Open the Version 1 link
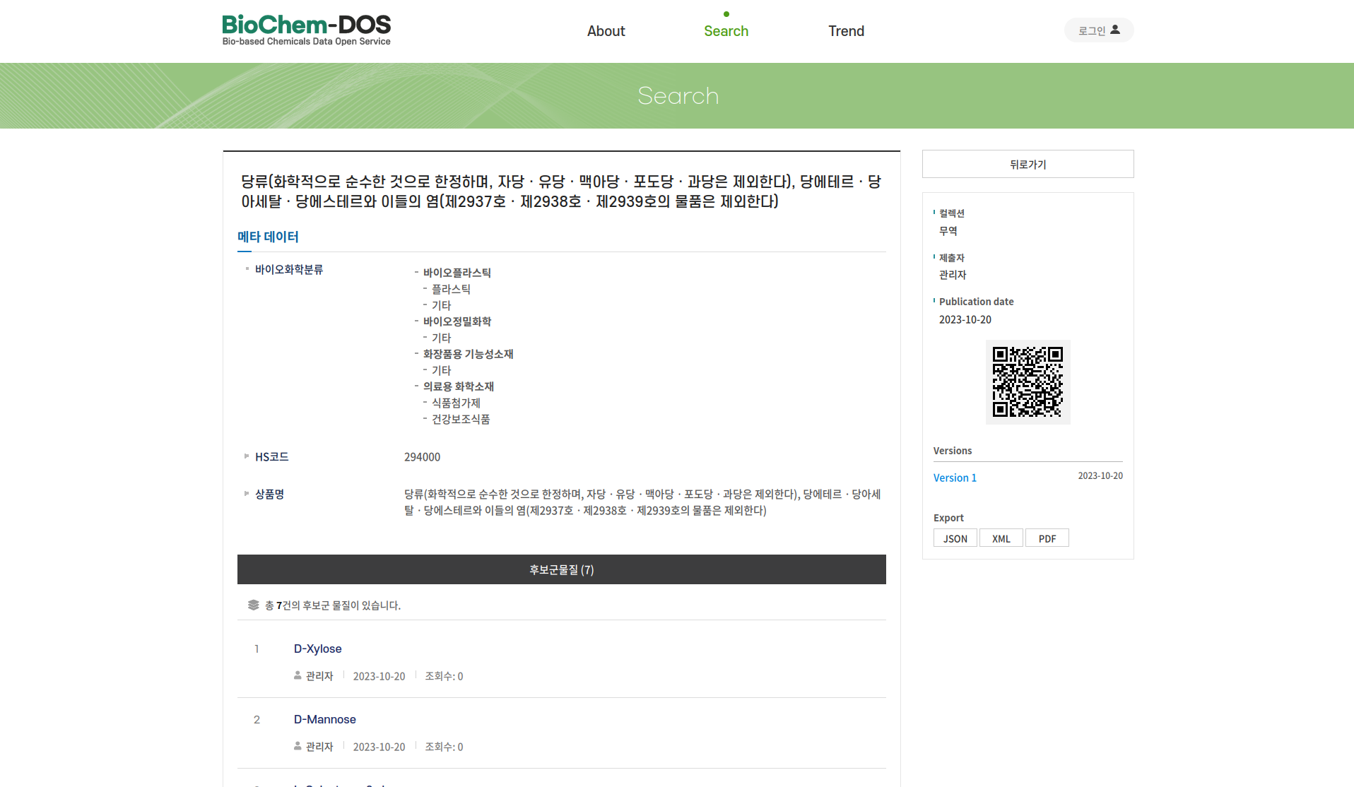The image size is (1354, 787). [x=955, y=478]
